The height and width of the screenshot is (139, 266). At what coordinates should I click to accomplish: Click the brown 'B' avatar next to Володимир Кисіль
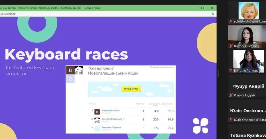pos(97,112)
